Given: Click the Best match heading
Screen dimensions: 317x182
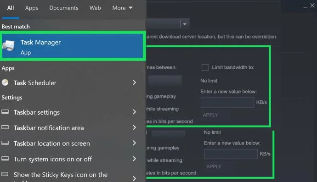Looking at the screenshot, I should tap(16, 27).
